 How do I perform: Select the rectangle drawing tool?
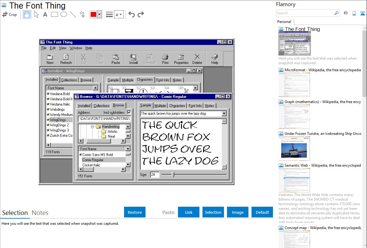click(54, 14)
